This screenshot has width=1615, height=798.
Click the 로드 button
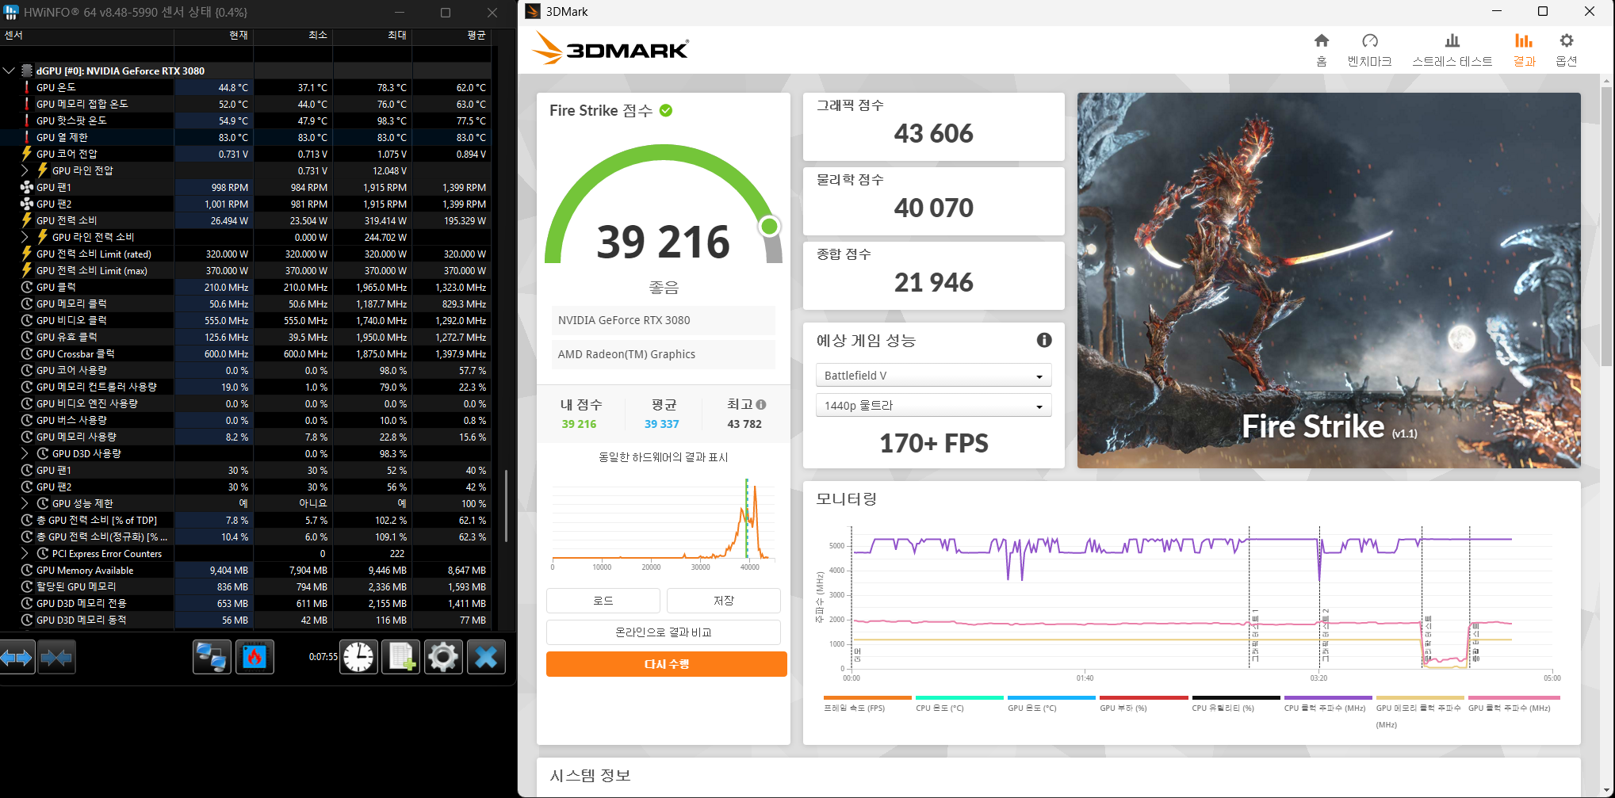tap(603, 601)
